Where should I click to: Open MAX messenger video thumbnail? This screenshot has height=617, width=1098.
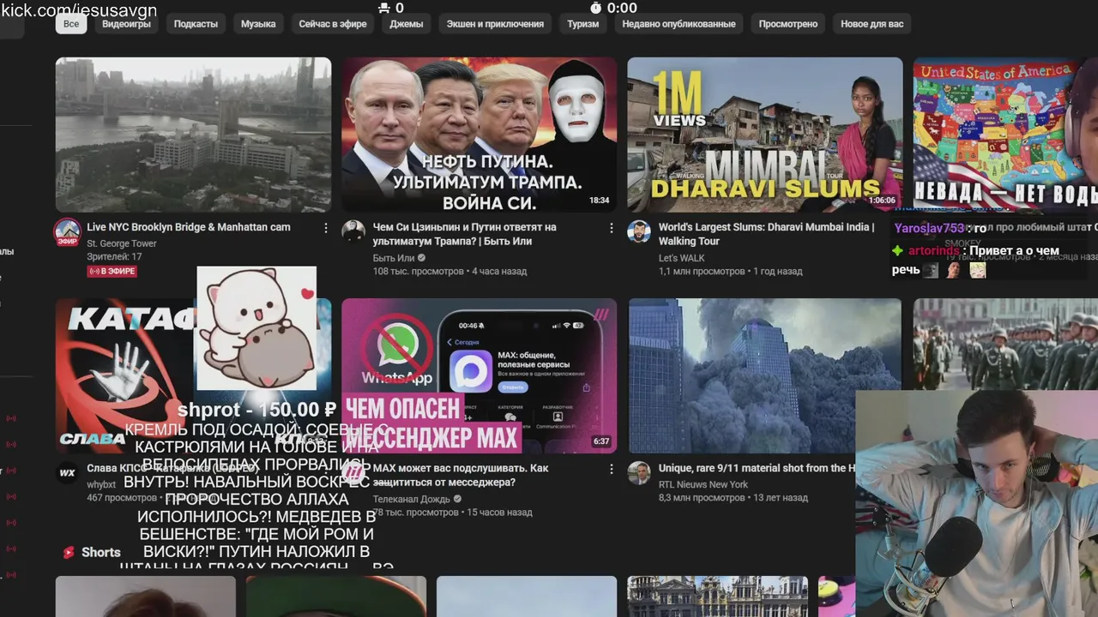tap(479, 375)
